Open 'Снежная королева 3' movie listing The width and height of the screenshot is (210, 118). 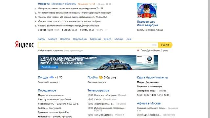click(x=152, y=108)
